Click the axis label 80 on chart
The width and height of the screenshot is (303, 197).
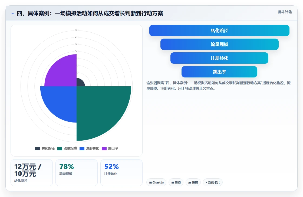click(77, 30)
